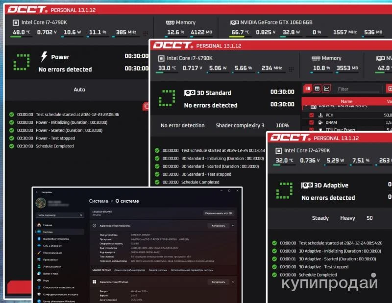Toggle the CPU Core Power checkbox
392x303 pixels.
click(x=311, y=130)
